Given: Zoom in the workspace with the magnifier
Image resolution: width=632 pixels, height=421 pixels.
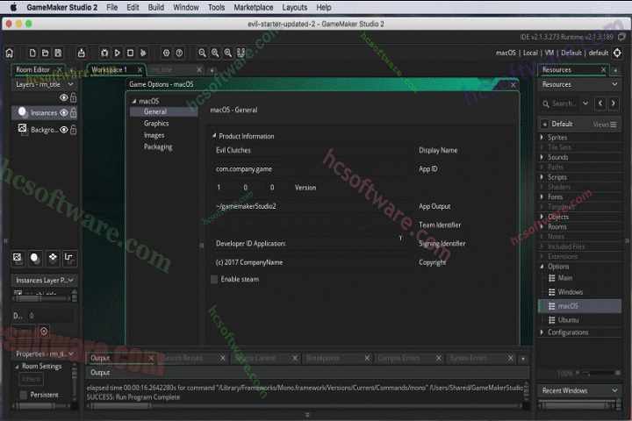Looking at the screenshot, I should click(x=228, y=53).
